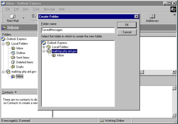Select mailstop.phy.anl.gov in dialog tree

(65, 51)
